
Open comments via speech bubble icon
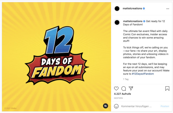(123, 88)
